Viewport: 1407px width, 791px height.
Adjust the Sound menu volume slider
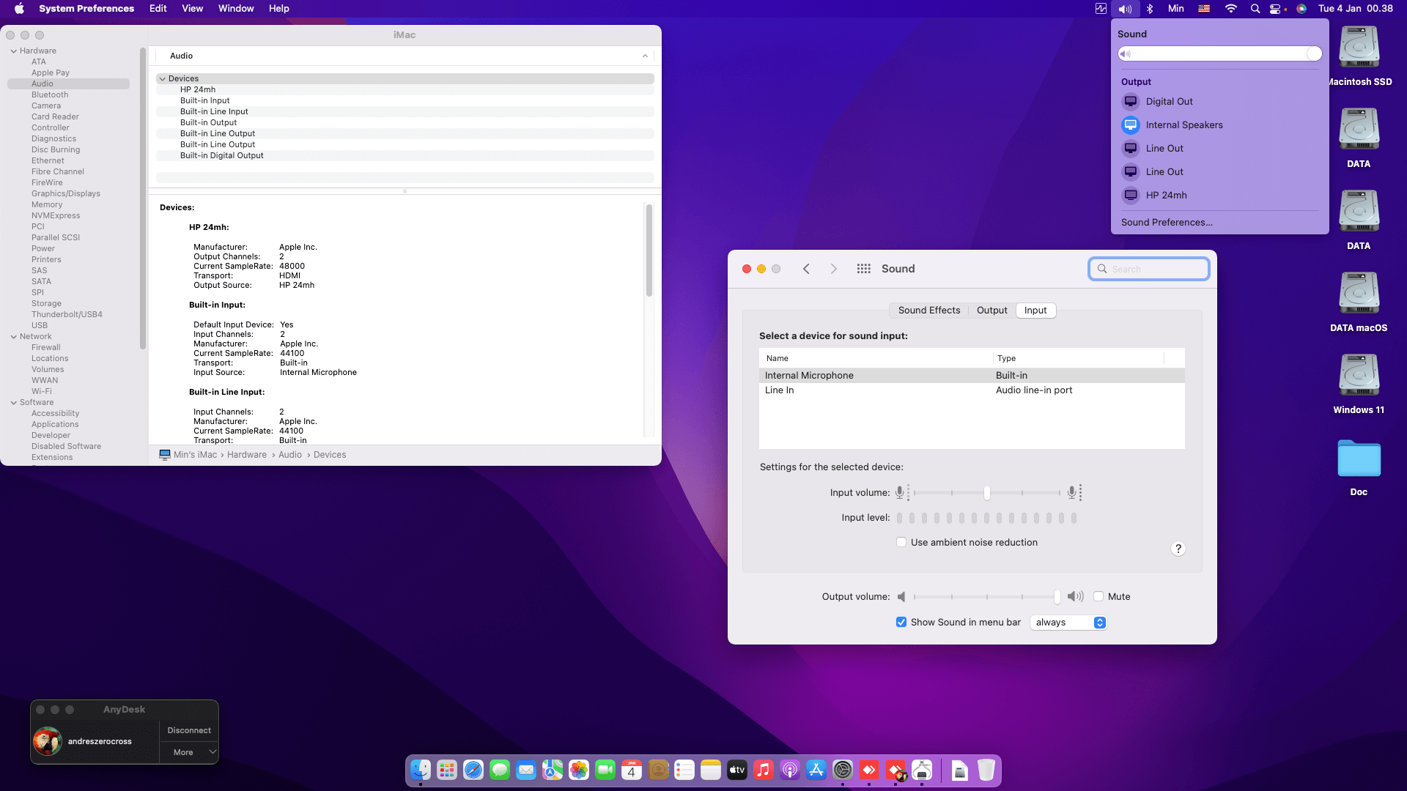(1219, 54)
